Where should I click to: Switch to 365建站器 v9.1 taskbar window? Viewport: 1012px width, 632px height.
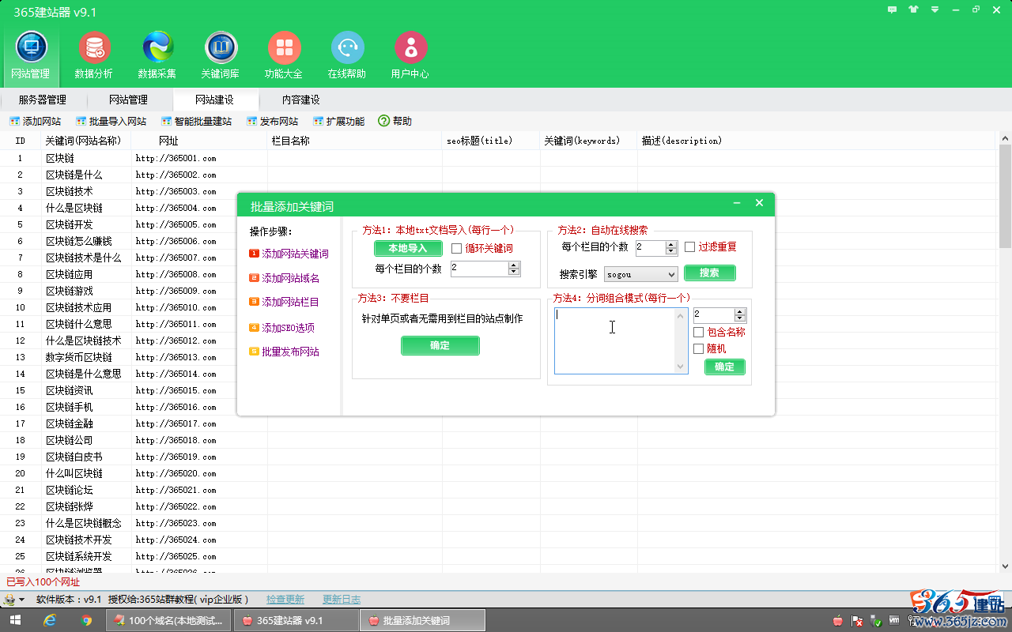[x=296, y=620]
